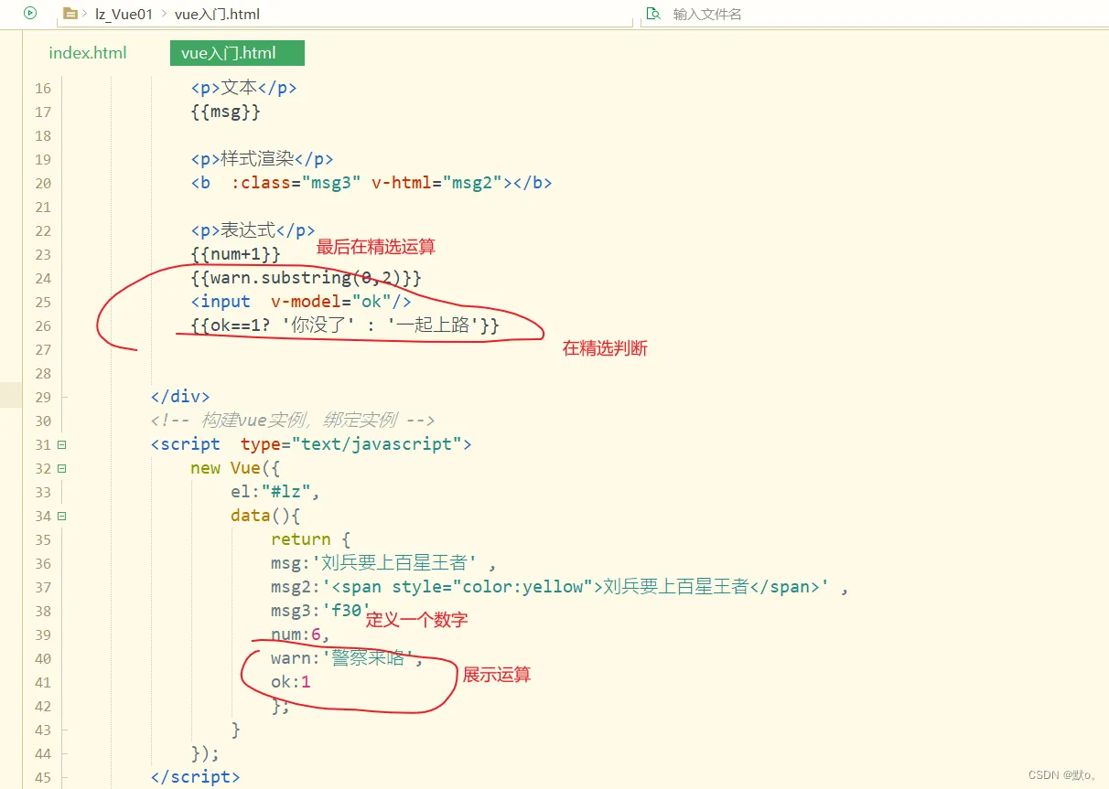This screenshot has height=789, width=1109.
Task: Fold the data() function at line 34
Action: [x=61, y=516]
